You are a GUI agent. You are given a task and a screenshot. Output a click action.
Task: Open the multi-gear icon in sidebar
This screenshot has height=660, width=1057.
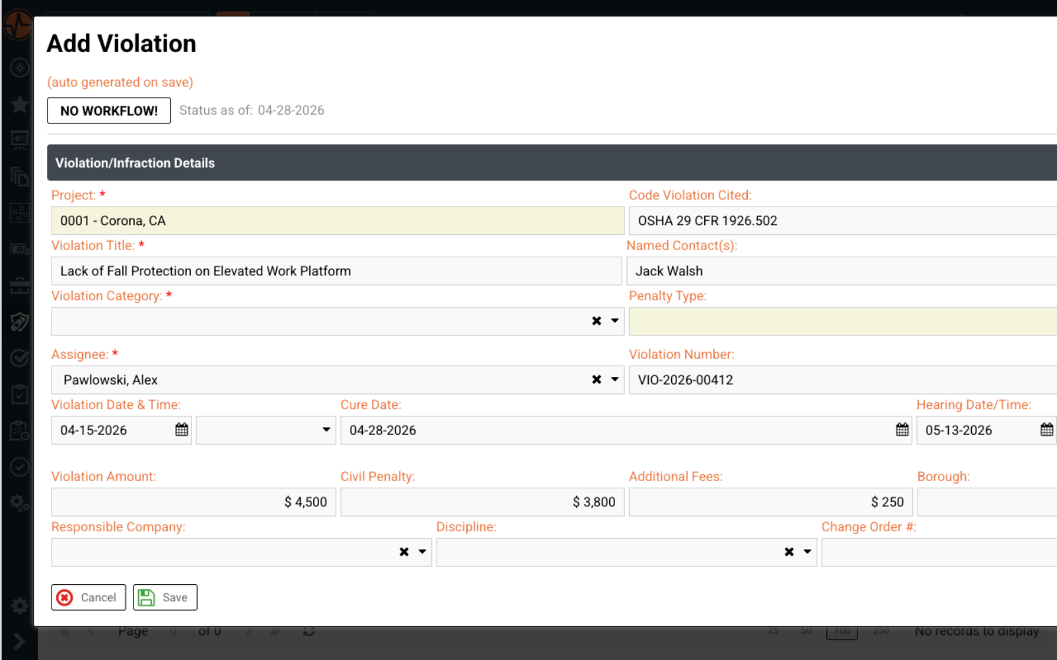(x=19, y=503)
